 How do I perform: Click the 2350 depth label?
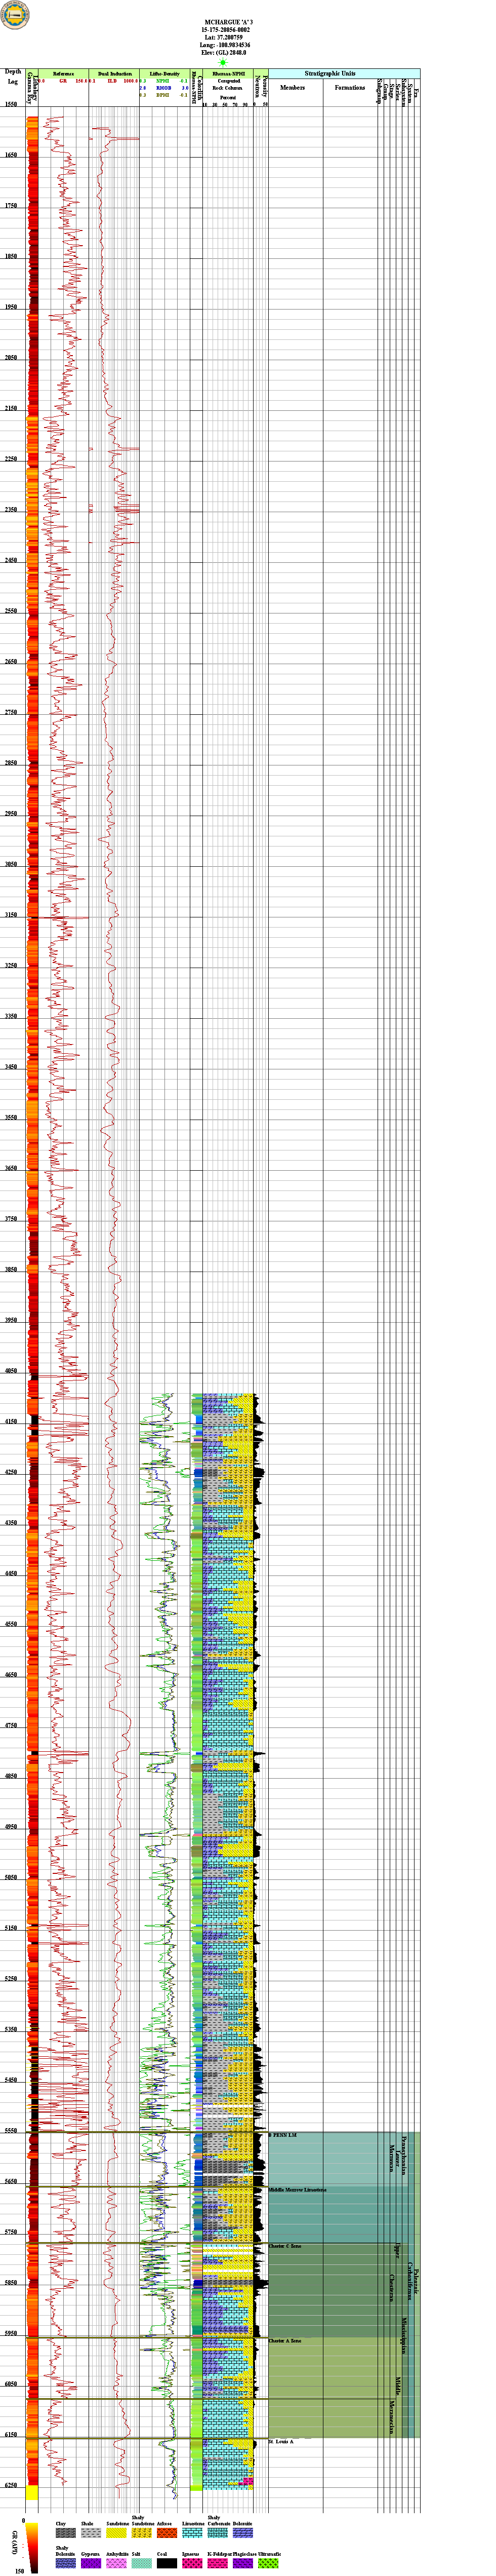pos(11,510)
